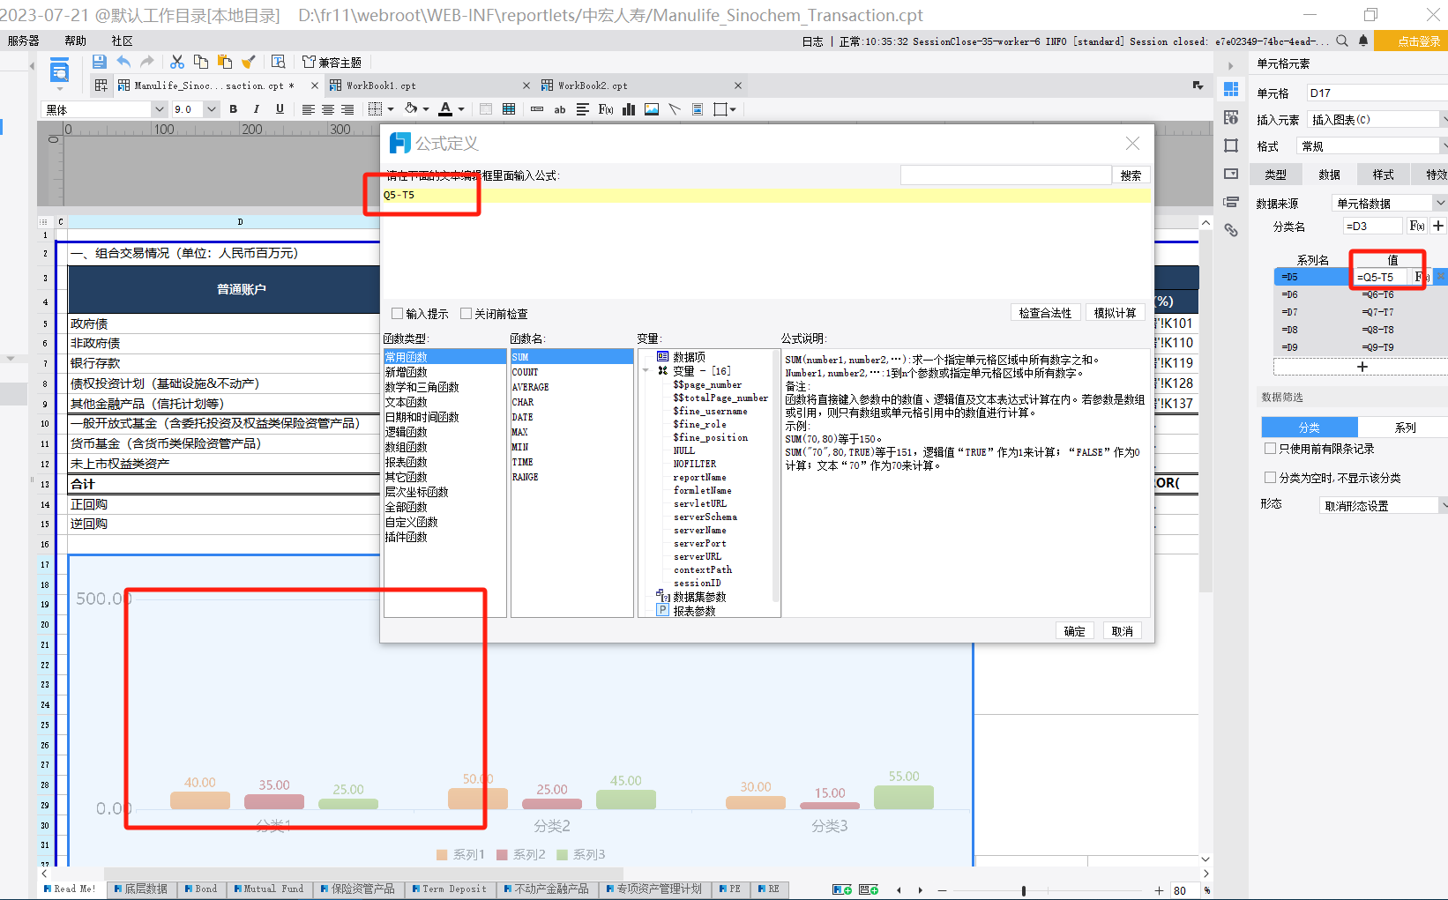Align cell text left
Screen dimensions: 1448x900
pyautogui.click(x=308, y=109)
